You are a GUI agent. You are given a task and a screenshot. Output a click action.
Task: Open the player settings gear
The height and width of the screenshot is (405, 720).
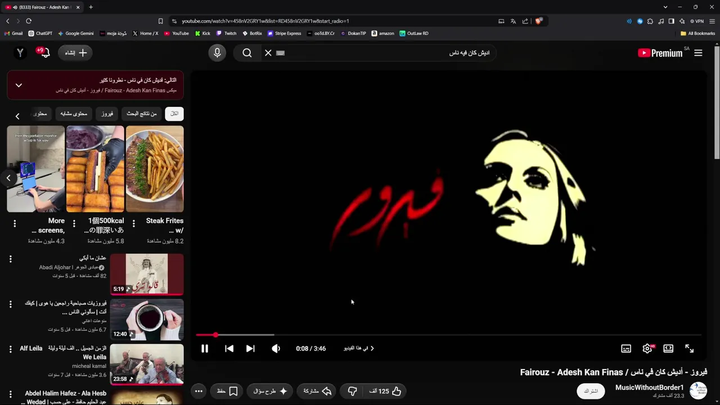tap(647, 349)
